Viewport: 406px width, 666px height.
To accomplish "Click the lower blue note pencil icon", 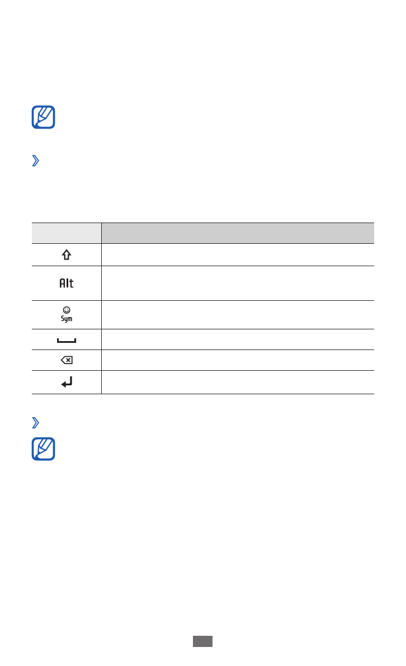I will point(43,448).
